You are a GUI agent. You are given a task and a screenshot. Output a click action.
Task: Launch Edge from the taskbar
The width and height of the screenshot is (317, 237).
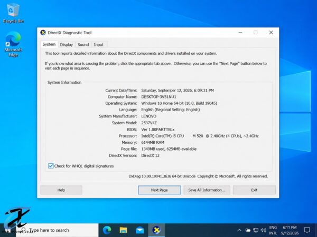tap(107, 230)
